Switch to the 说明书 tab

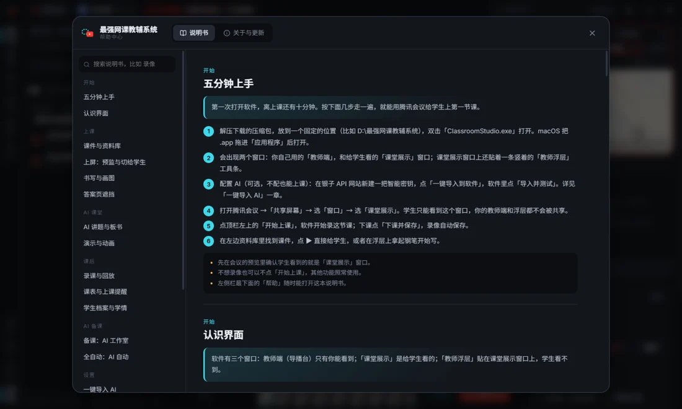pyautogui.click(x=194, y=33)
